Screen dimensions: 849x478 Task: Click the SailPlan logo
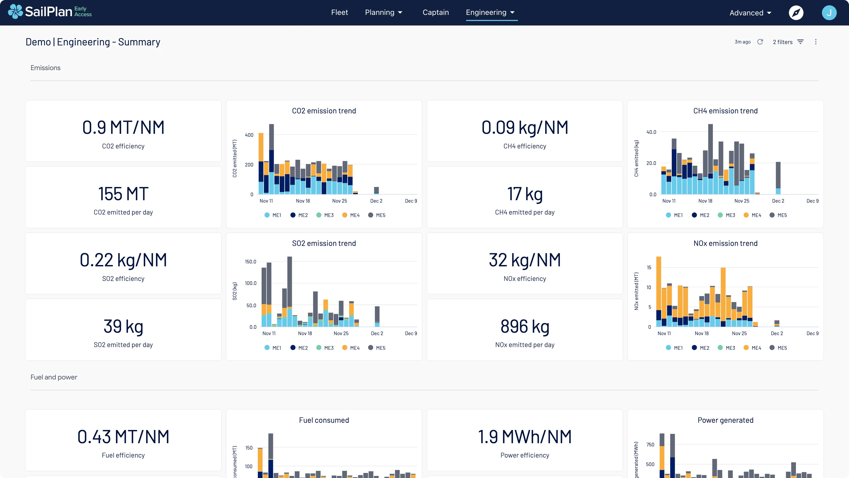(50, 12)
